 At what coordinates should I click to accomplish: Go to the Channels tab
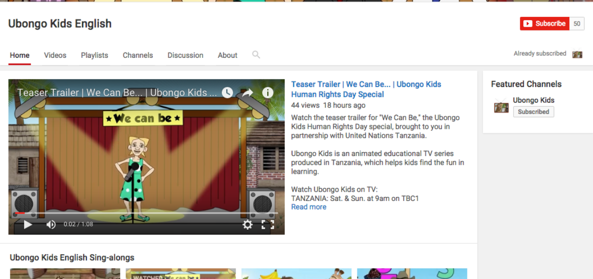(x=138, y=55)
